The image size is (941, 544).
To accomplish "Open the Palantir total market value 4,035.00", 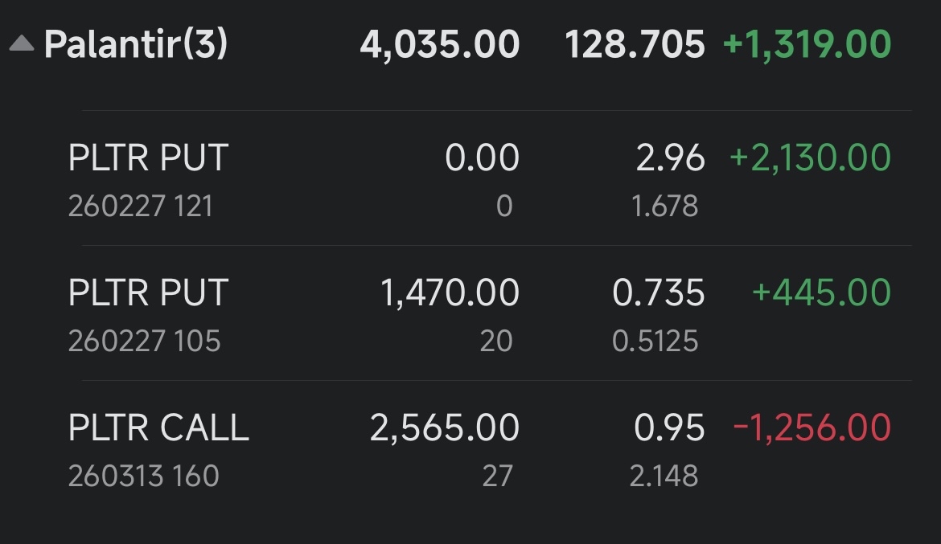I will [440, 44].
